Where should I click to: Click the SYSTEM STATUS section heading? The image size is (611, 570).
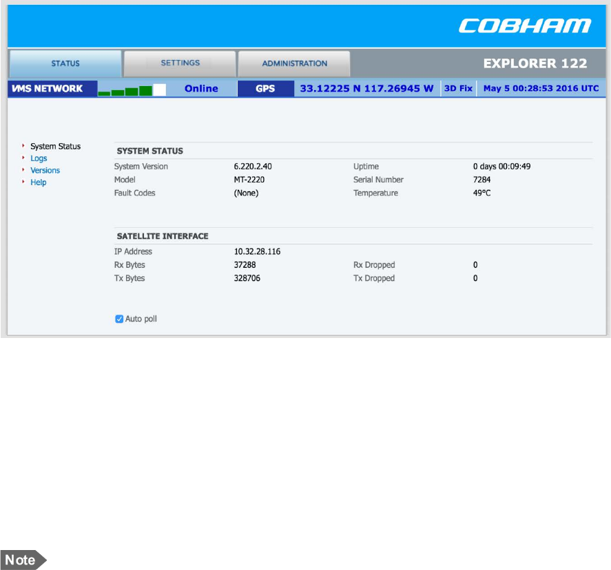[x=150, y=151]
